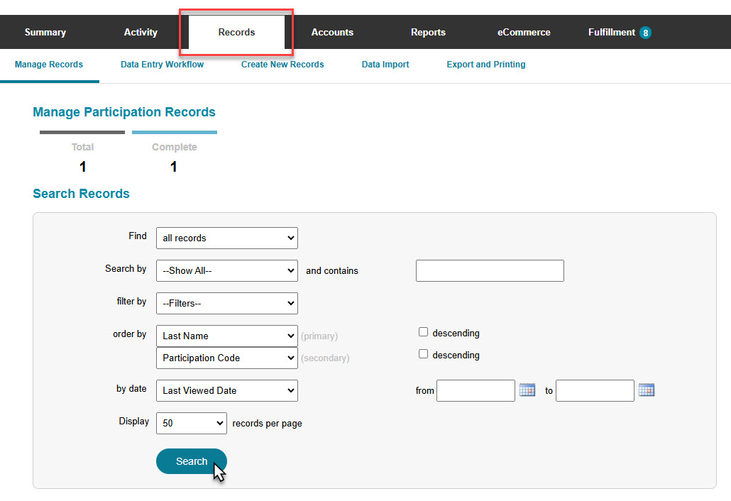Click the Manage Records sub-tab

click(x=49, y=65)
